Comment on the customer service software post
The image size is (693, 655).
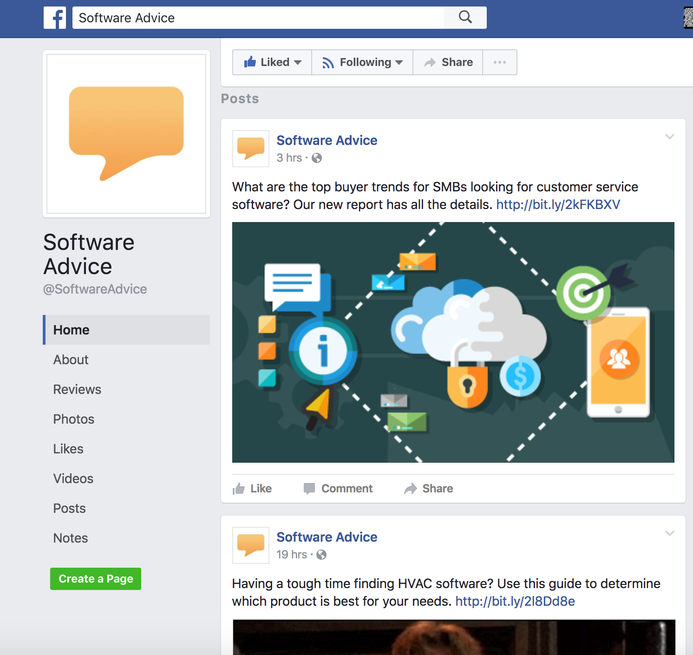[338, 489]
